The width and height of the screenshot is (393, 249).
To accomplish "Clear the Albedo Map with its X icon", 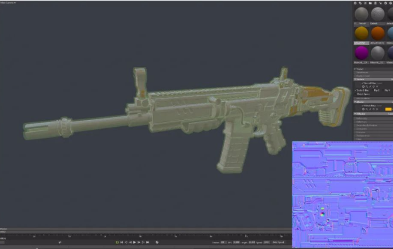I will point(377,110).
